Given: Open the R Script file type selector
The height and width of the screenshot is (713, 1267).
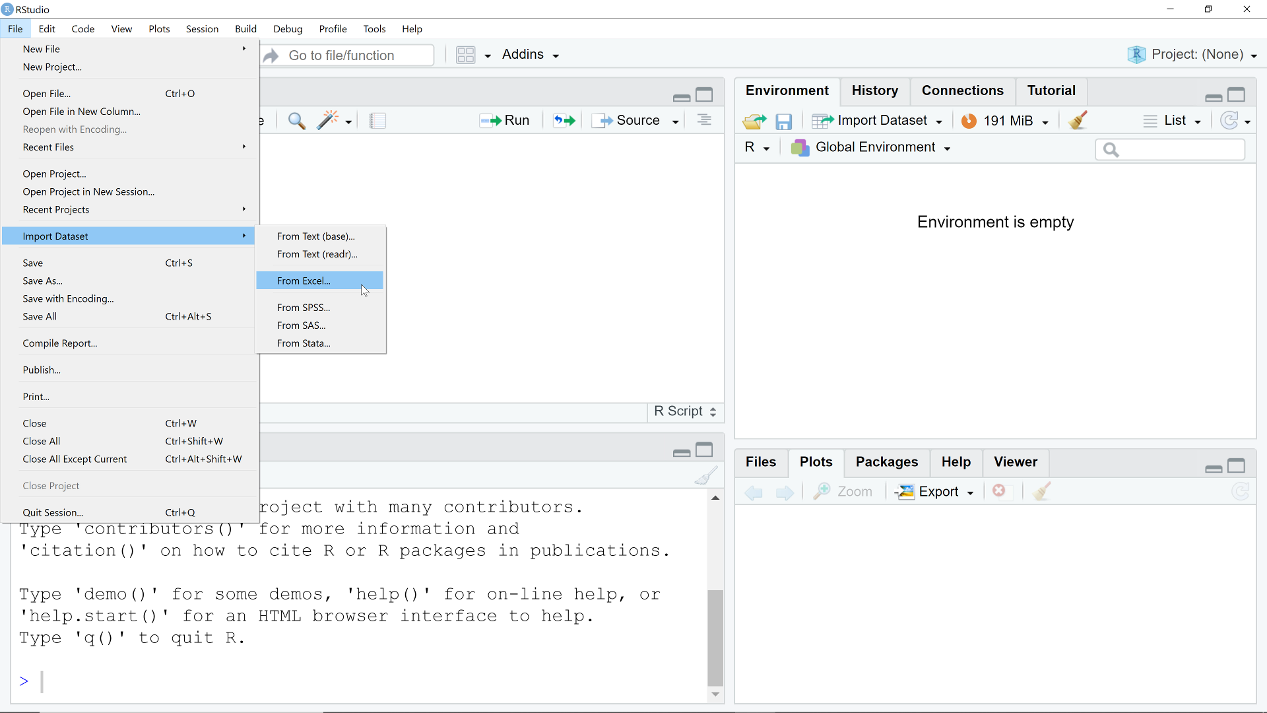Looking at the screenshot, I should point(685,411).
